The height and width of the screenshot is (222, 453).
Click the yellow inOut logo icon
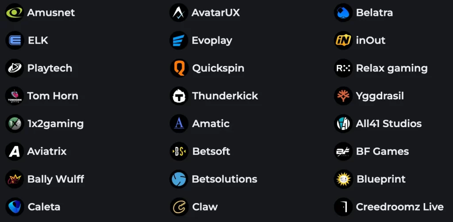(343, 40)
